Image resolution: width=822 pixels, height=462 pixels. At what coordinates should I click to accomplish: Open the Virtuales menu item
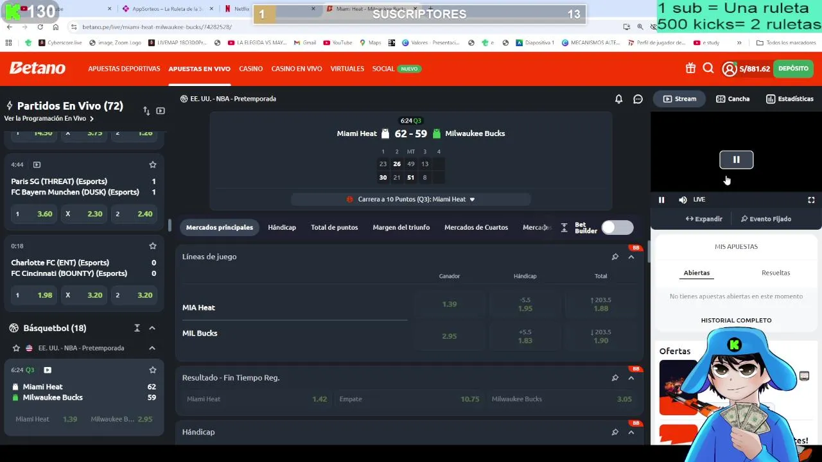(x=347, y=69)
